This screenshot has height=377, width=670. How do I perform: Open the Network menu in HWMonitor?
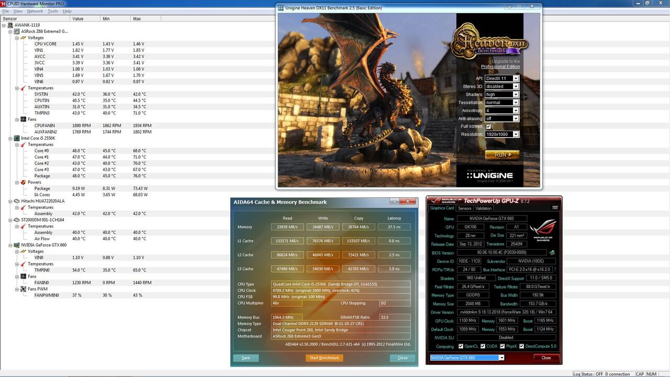point(35,11)
